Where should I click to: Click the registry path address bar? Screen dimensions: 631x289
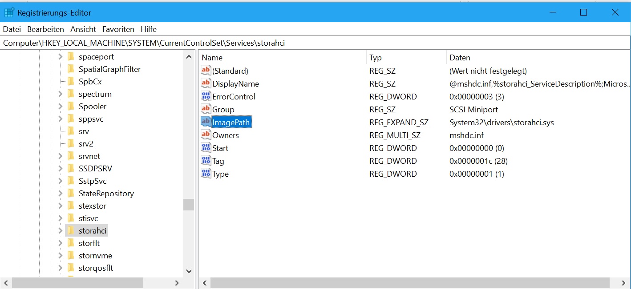(315, 43)
